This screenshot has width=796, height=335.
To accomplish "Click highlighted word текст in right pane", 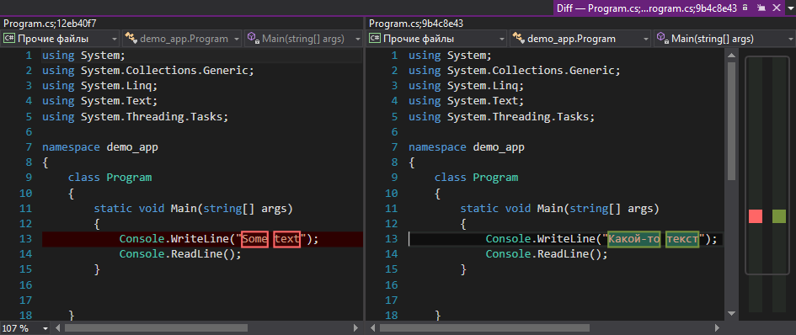I will pyautogui.click(x=683, y=239).
